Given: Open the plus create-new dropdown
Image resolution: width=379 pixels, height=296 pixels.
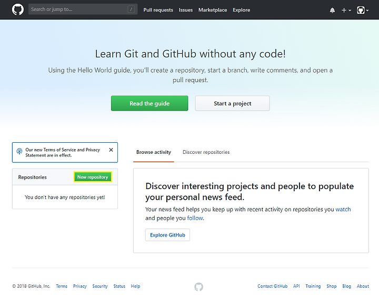Looking at the screenshot, I should point(346,10).
